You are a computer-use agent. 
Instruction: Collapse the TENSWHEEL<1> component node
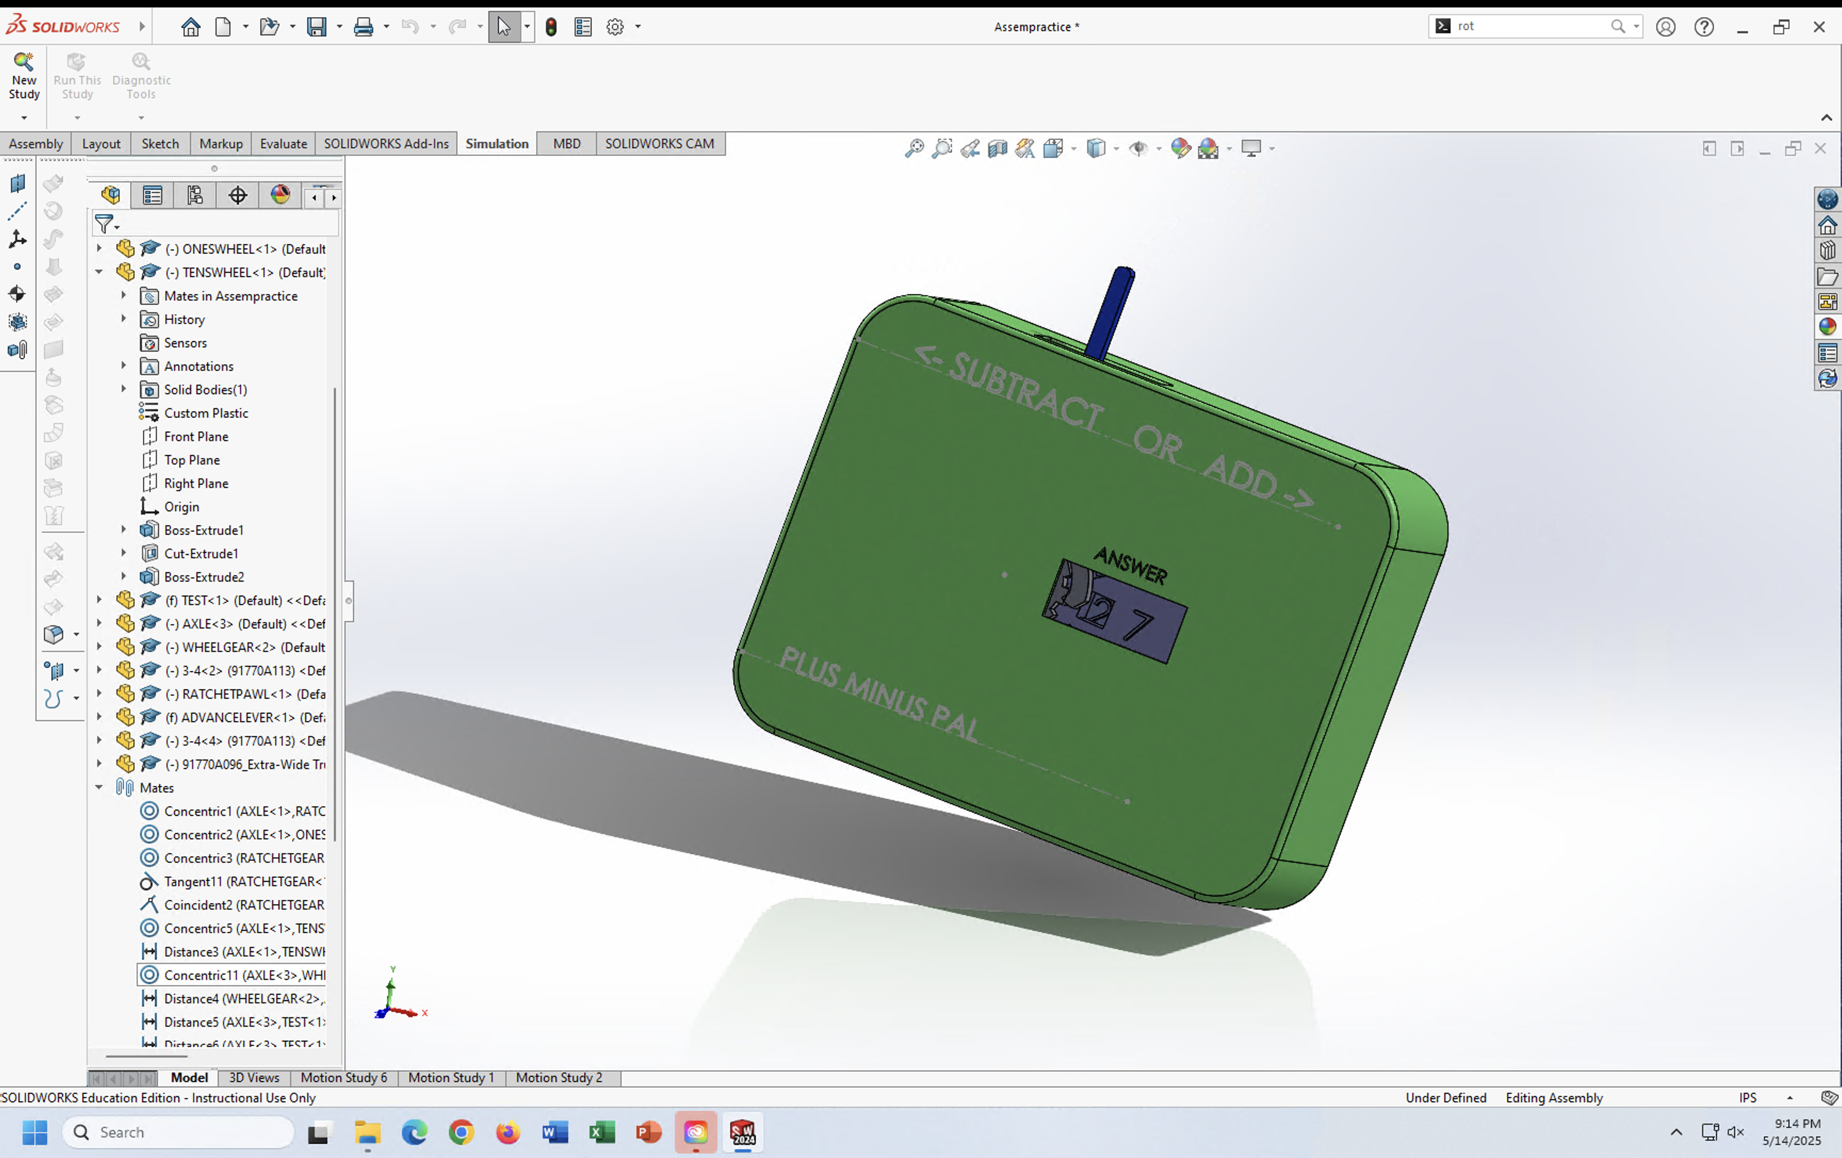pos(99,272)
